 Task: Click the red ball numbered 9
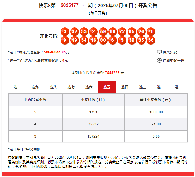[65, 40]
